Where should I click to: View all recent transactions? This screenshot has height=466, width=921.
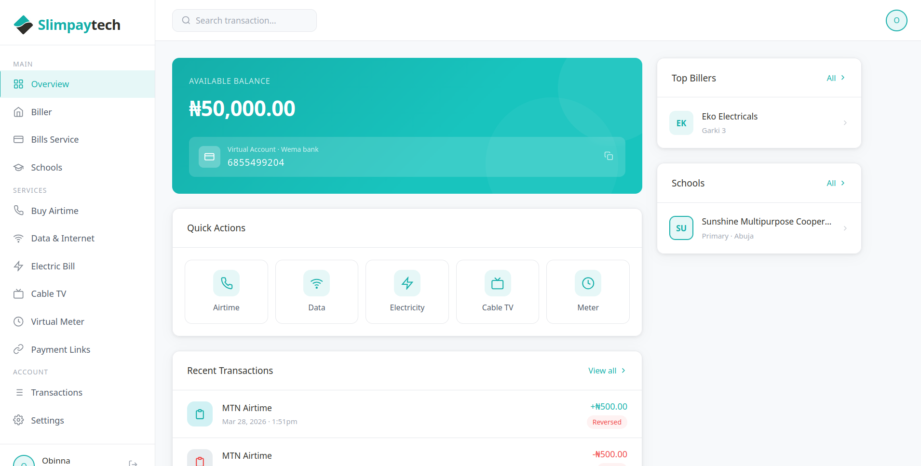[606, 371]
